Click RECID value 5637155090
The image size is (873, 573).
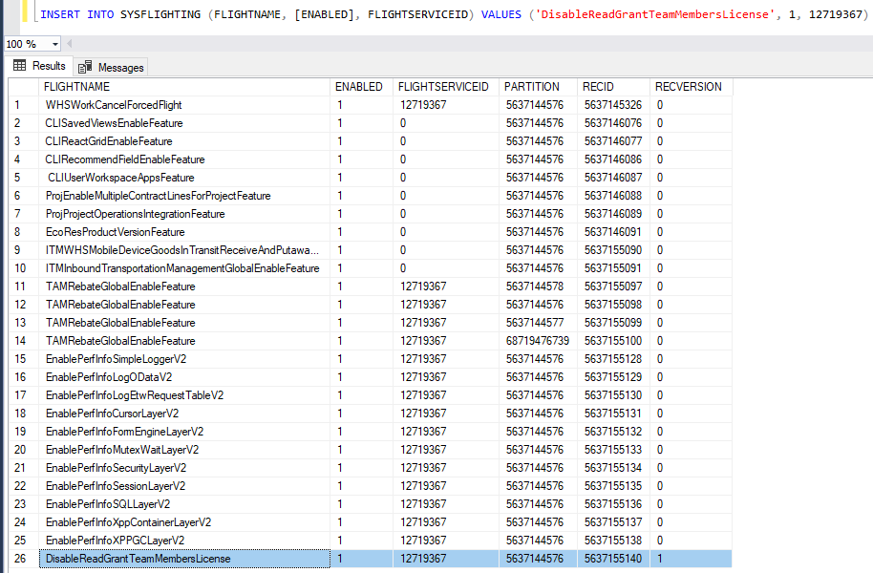pos(613,250)
